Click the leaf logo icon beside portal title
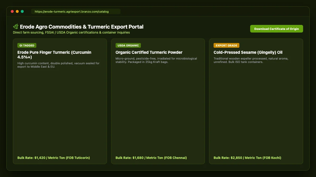316x177 pixels. pyautogui.click(x=16, y=27)
